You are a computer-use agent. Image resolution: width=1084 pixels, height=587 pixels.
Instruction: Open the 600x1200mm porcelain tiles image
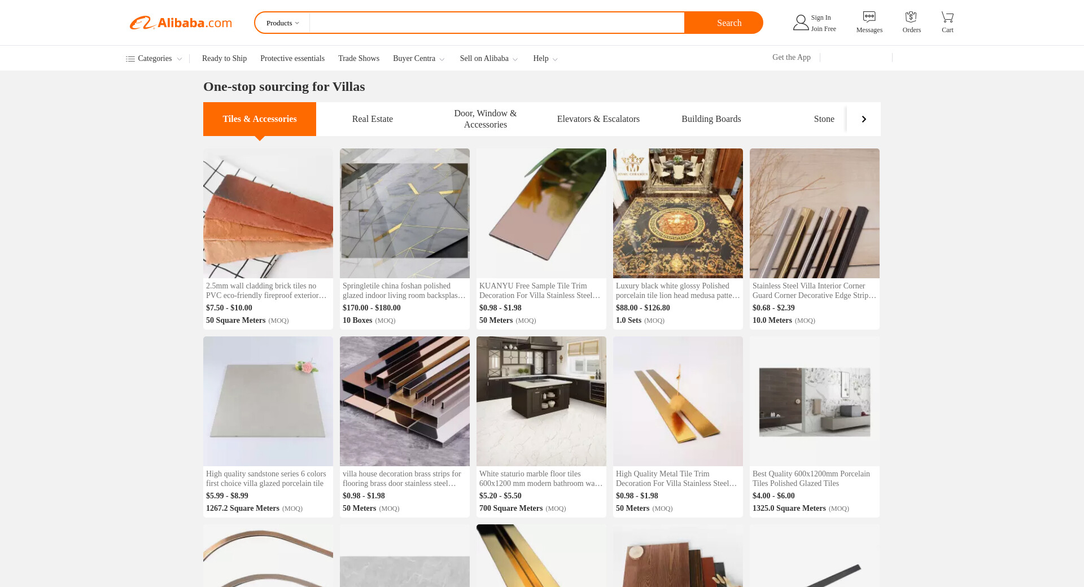(815, 401)
